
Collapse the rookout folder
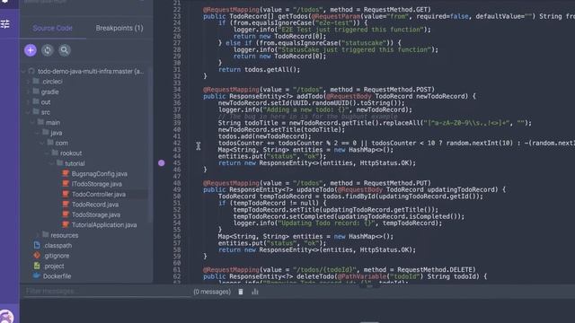[48, 153]
